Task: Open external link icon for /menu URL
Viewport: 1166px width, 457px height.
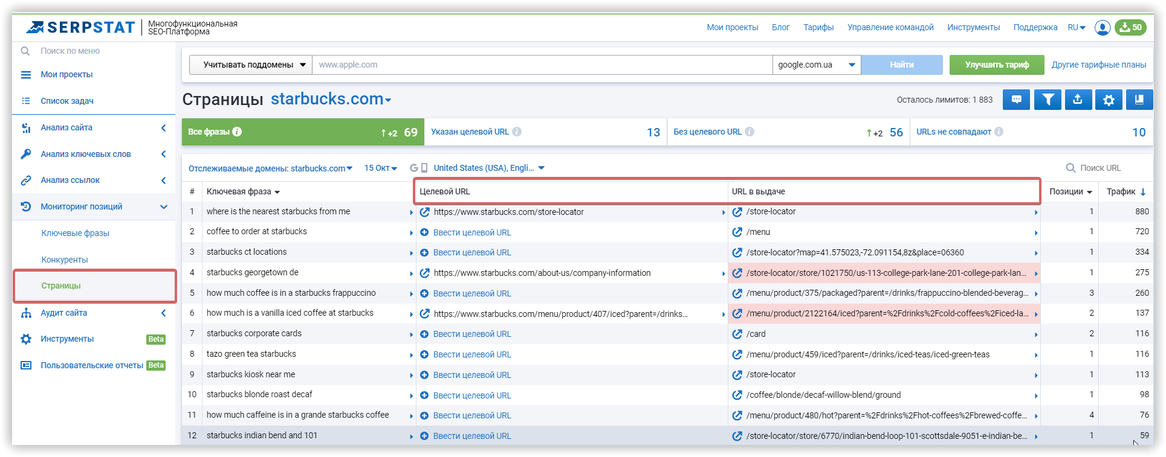Action: [737, 232]
